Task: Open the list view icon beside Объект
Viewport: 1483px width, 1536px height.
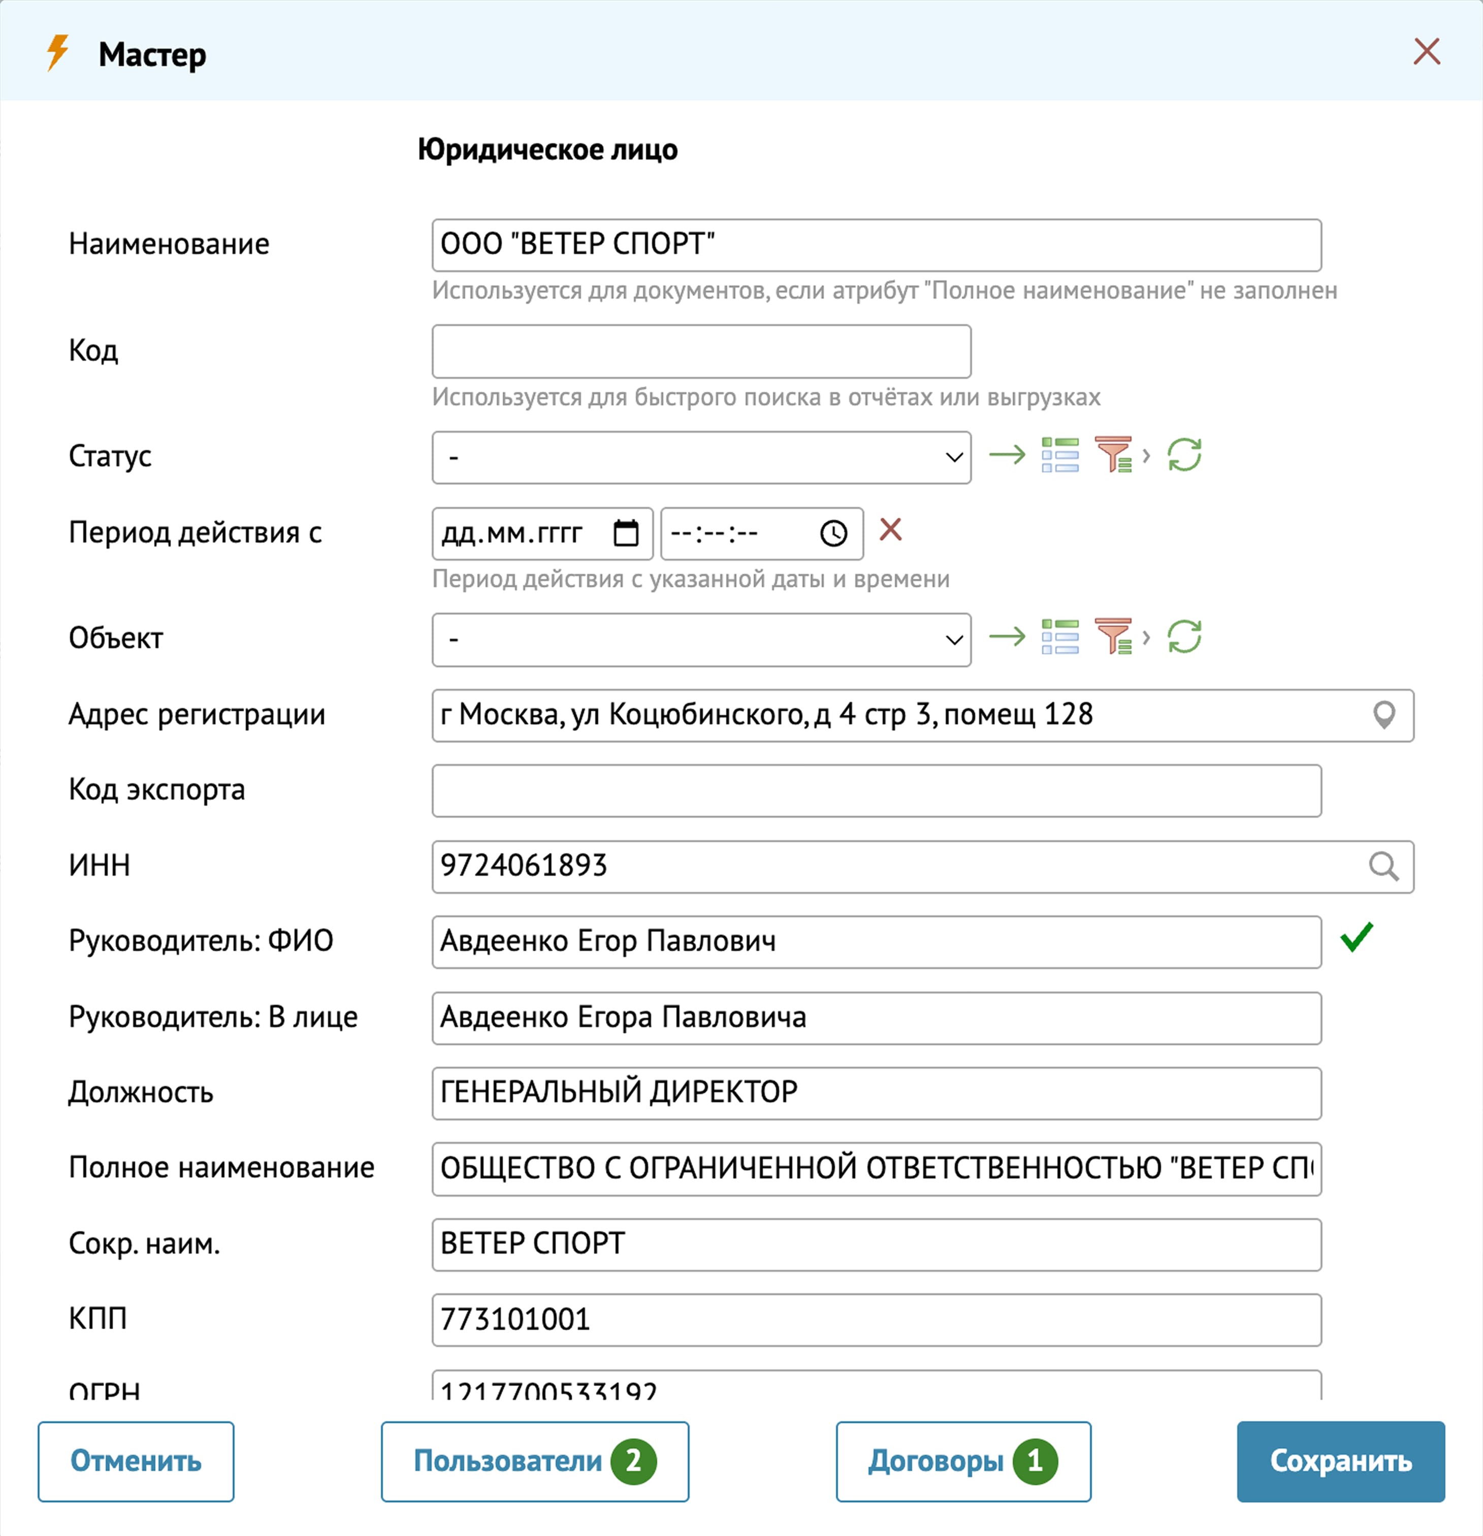Action: pos(1060,637)
